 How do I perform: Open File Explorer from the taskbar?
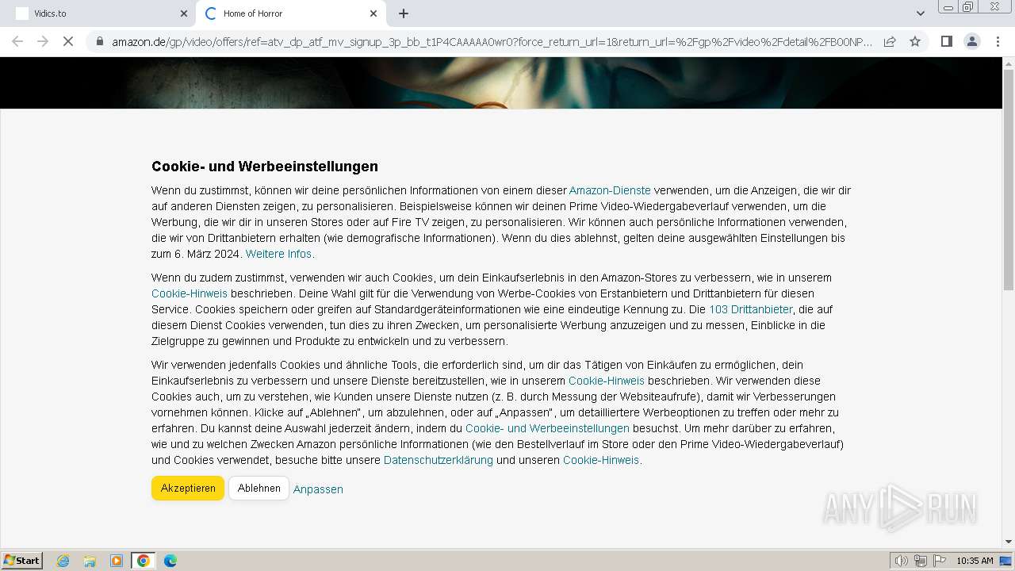(x=90, y=561)
